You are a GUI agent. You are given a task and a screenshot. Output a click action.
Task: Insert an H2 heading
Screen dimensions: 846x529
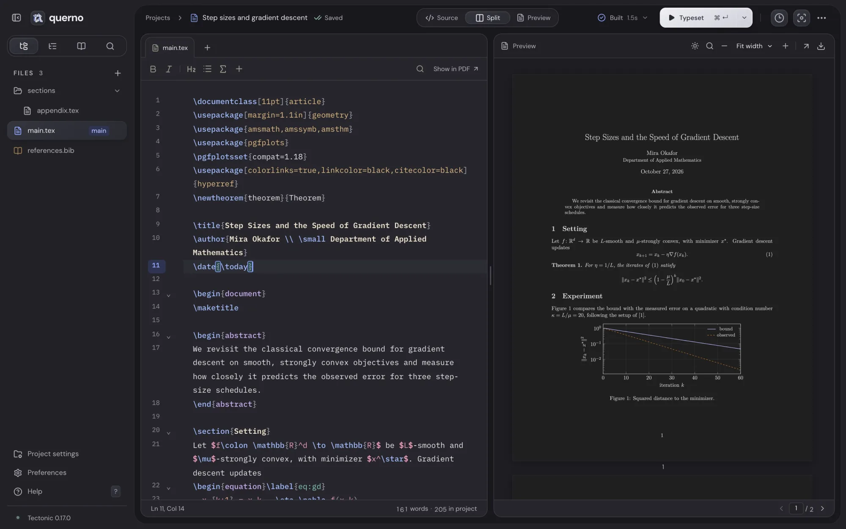[x=191, y=69]
